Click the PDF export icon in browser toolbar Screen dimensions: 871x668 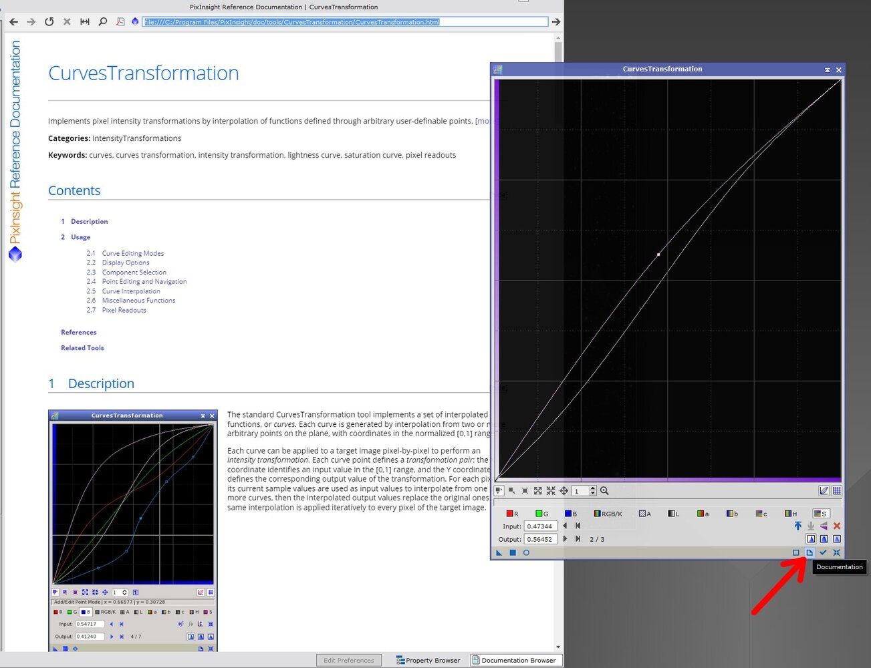point(120,22)
